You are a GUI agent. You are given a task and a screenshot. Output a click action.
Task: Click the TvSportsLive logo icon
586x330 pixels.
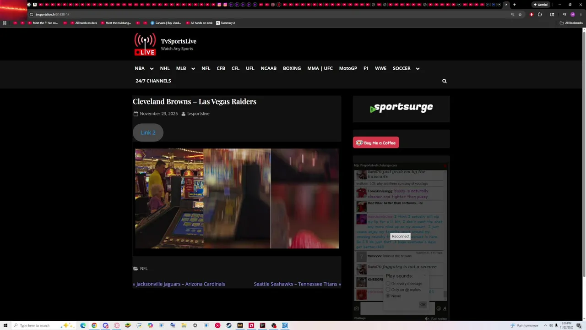pyautogui.click(x=145, y=44)
